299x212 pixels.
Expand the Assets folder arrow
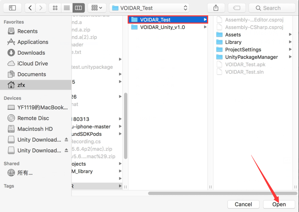click(290, 35)
